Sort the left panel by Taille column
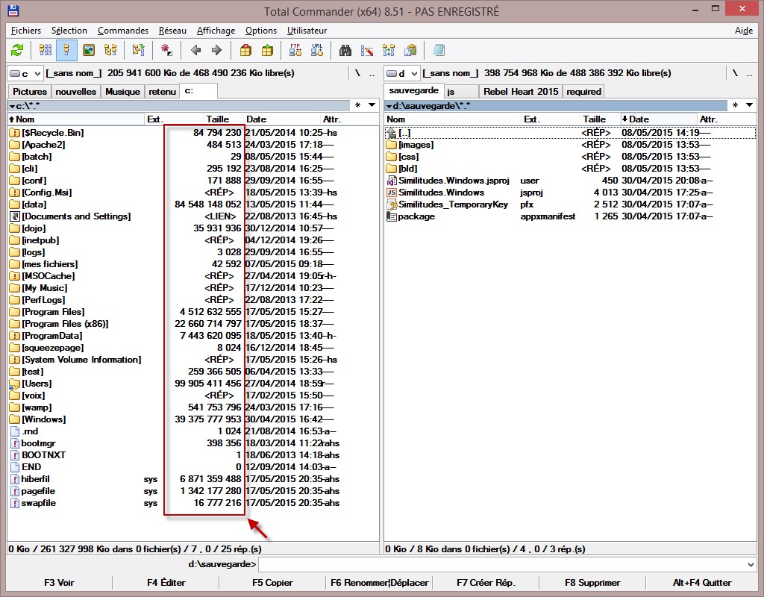This screenshot has width=764, height=597. click(218, 119)
